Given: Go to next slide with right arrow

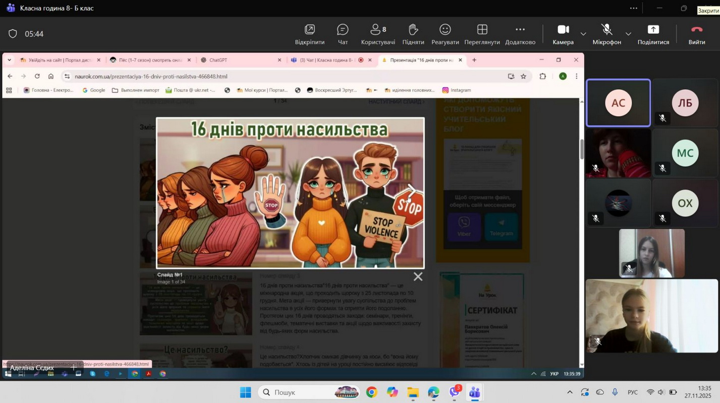Looking at the screenshot, I should [411, 190].
